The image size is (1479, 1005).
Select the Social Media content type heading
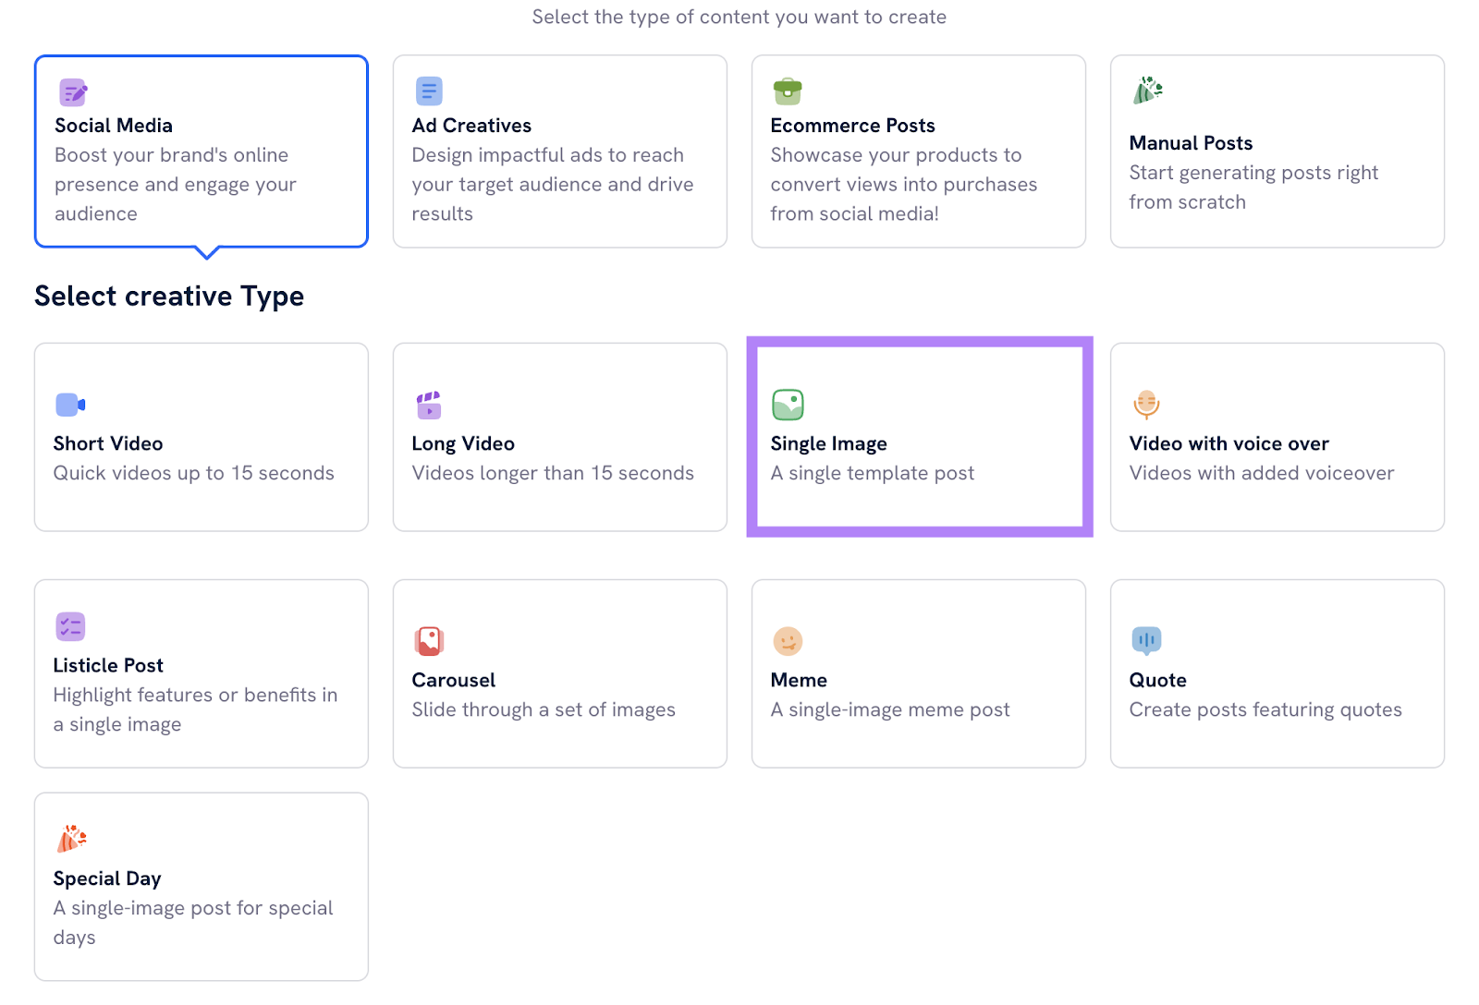pyautogui.click(x=114, y=126)
